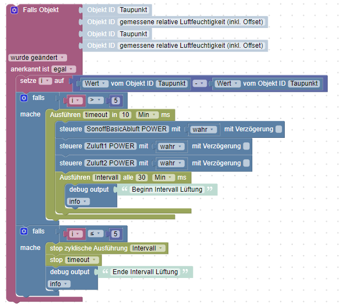The width and height of the screenshot is (348, 306).
Task: Click Zuluft2 POWER object field
Action: 111,163
